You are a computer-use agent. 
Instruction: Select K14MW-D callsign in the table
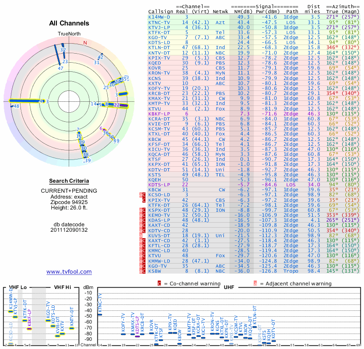(x=159, y=17)
